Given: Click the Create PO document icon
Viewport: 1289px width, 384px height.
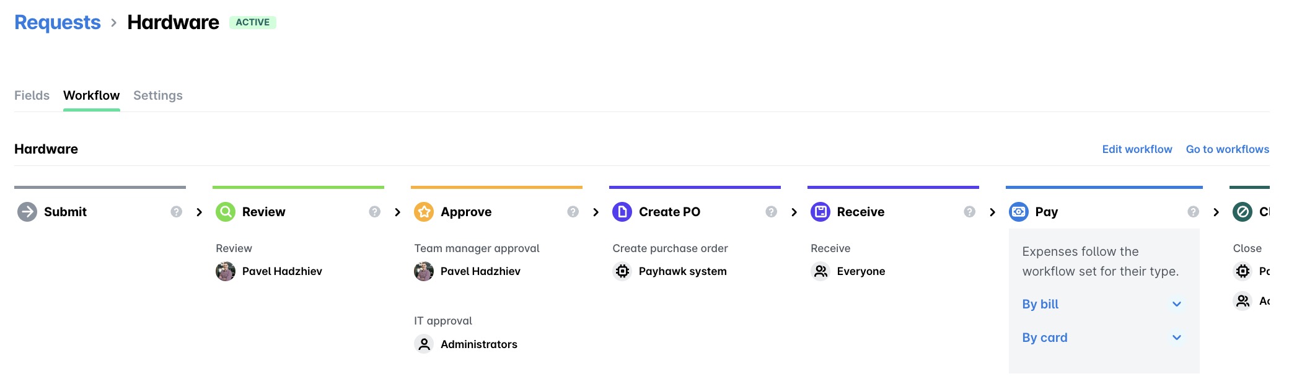Looking at the screenshot, I should [x=622, y=212].
